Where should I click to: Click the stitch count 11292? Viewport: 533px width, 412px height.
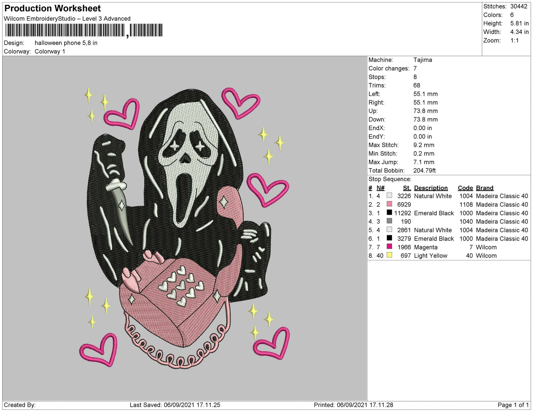pos(402,213)
